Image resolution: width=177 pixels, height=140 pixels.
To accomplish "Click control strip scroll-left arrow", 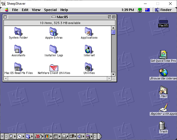I will (6, 136).
